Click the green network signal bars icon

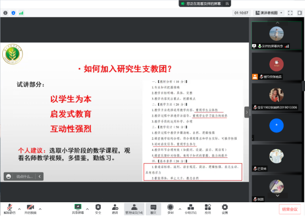click(21, 13)
